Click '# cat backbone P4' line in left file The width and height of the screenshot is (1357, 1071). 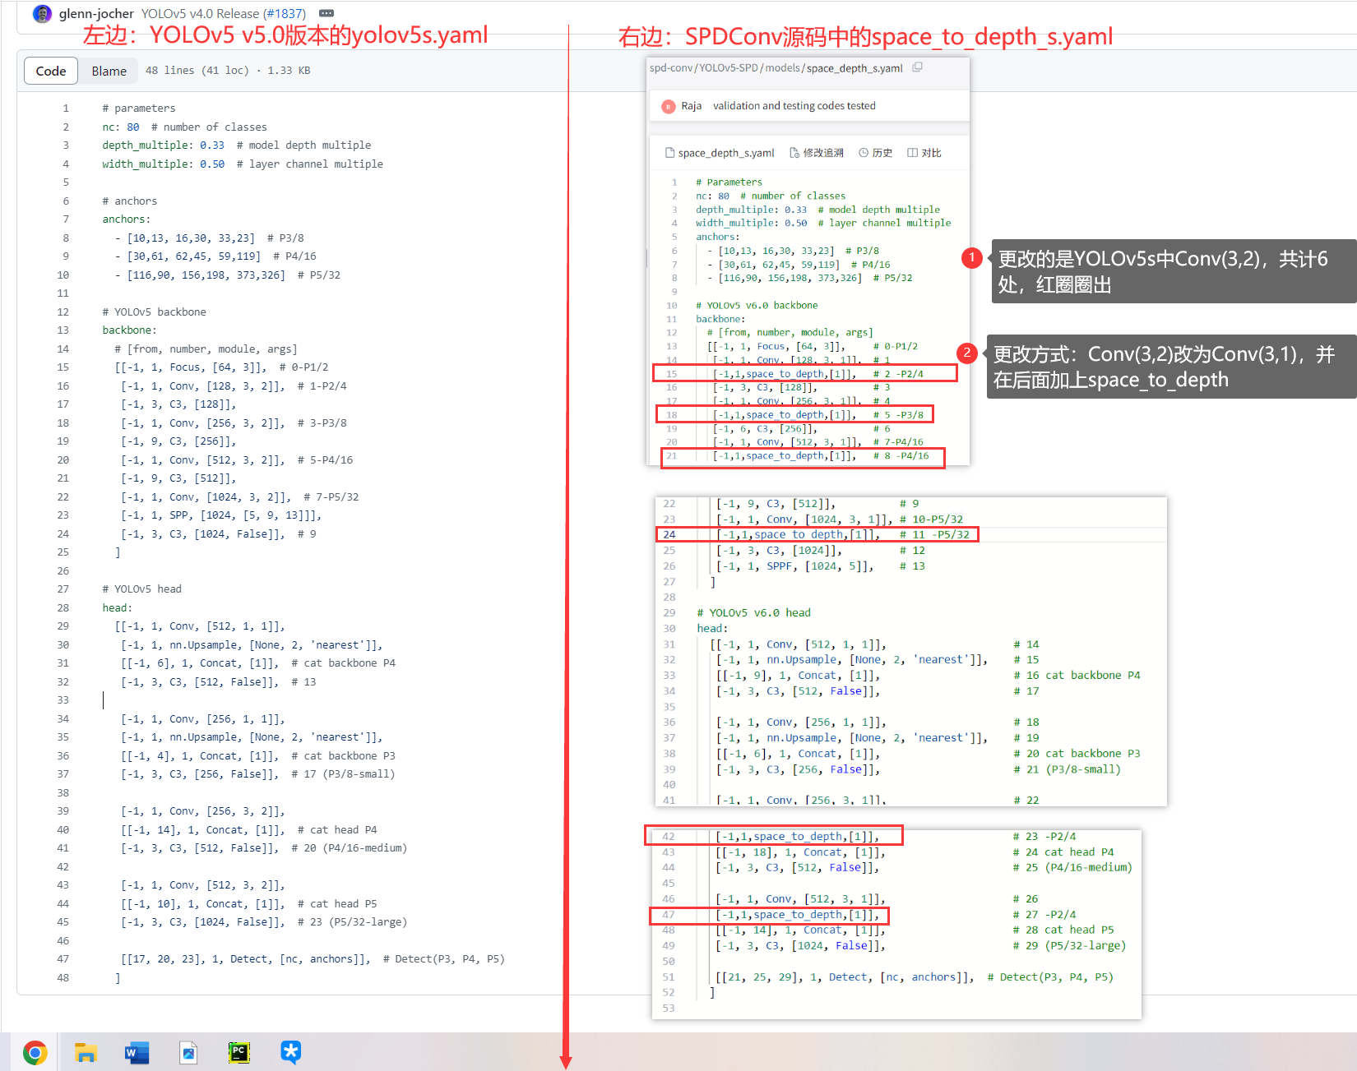(x=258, y=663)
